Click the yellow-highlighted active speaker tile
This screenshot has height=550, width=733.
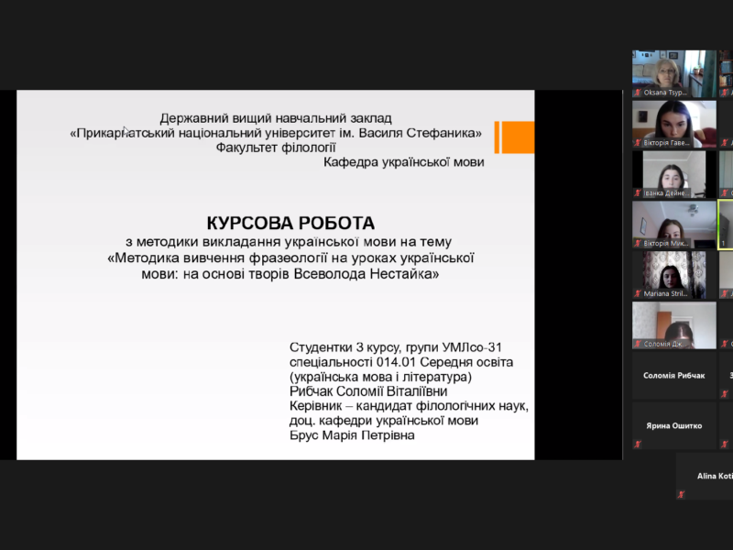[x=726, y=225]
